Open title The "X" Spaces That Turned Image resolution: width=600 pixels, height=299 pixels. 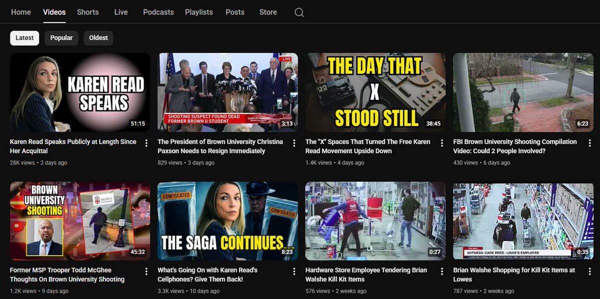[368, 146]
